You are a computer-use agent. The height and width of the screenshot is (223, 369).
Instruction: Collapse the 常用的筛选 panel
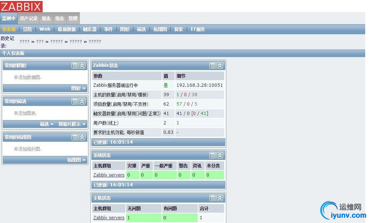coord(82,102)
